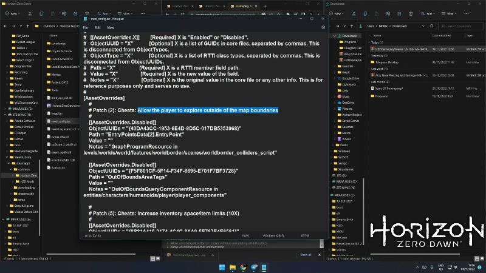Click Rename icon in Horizon Zero Dawn explorer toolbar
The height and width of the screenshot is (273, 486).
[x=64, y=13]
